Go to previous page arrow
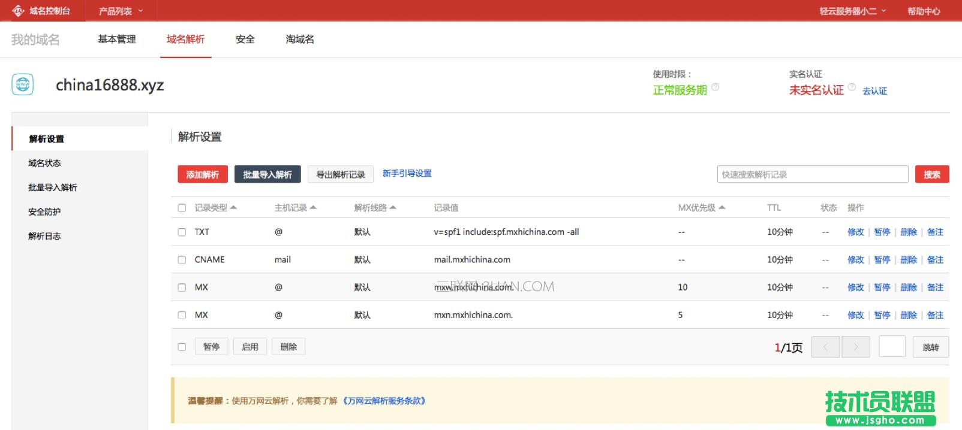The height and width of the screenshot is (430, 962). tap(825, 347)
